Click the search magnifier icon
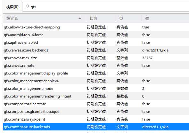 (x=27, y=6)
